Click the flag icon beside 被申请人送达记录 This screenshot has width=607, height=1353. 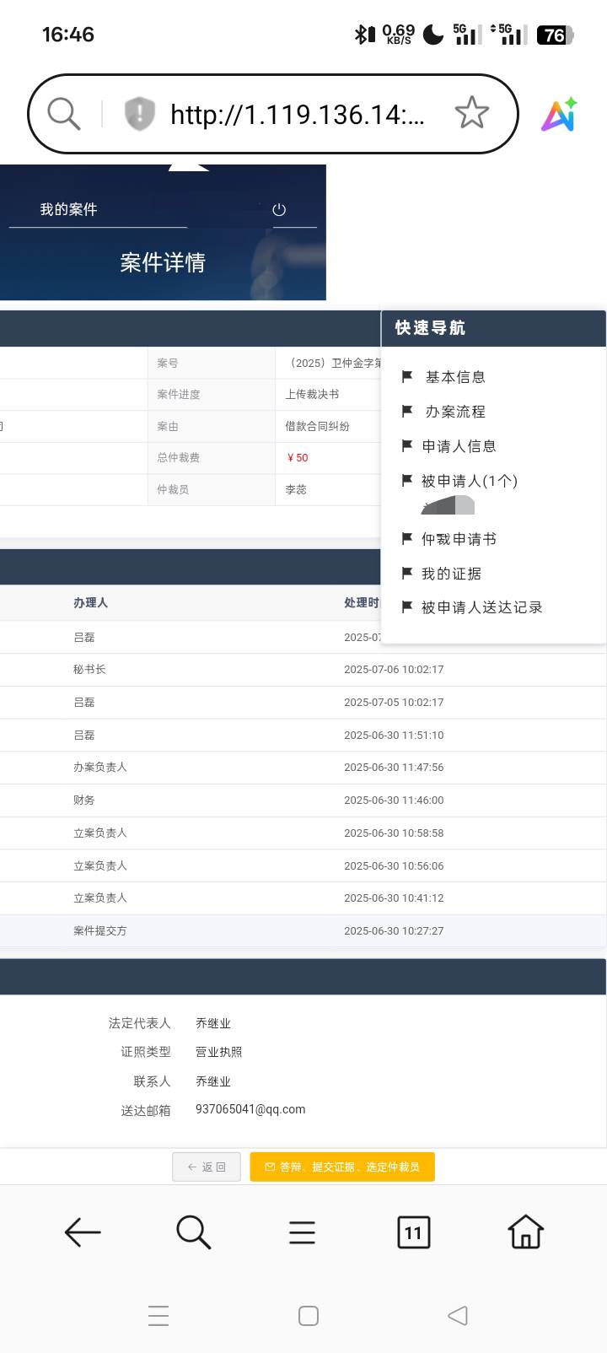point(407,607)
